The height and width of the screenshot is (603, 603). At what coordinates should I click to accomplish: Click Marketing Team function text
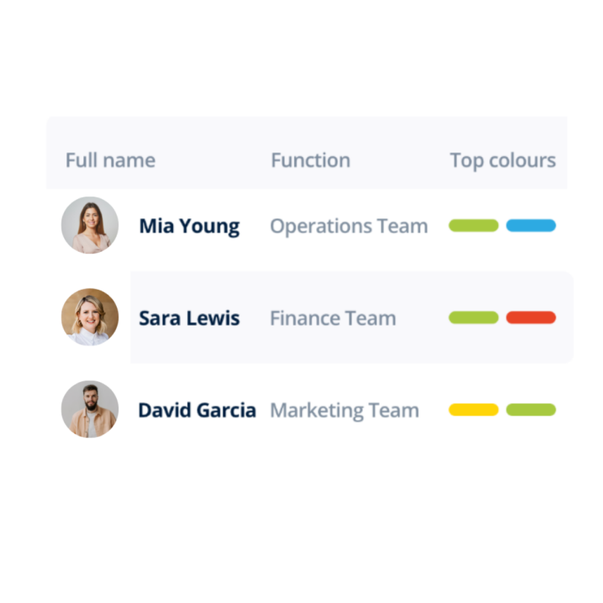345,410
